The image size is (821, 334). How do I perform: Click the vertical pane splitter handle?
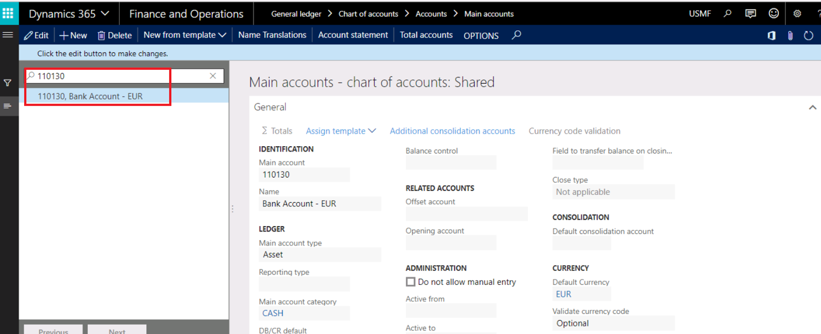pos(232,209)
